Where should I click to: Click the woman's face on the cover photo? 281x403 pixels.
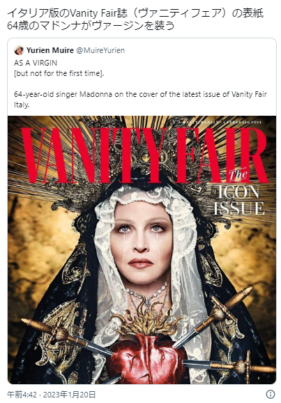[x=141, y=243]
